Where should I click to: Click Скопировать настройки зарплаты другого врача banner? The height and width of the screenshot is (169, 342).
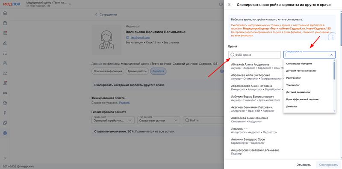158,85
